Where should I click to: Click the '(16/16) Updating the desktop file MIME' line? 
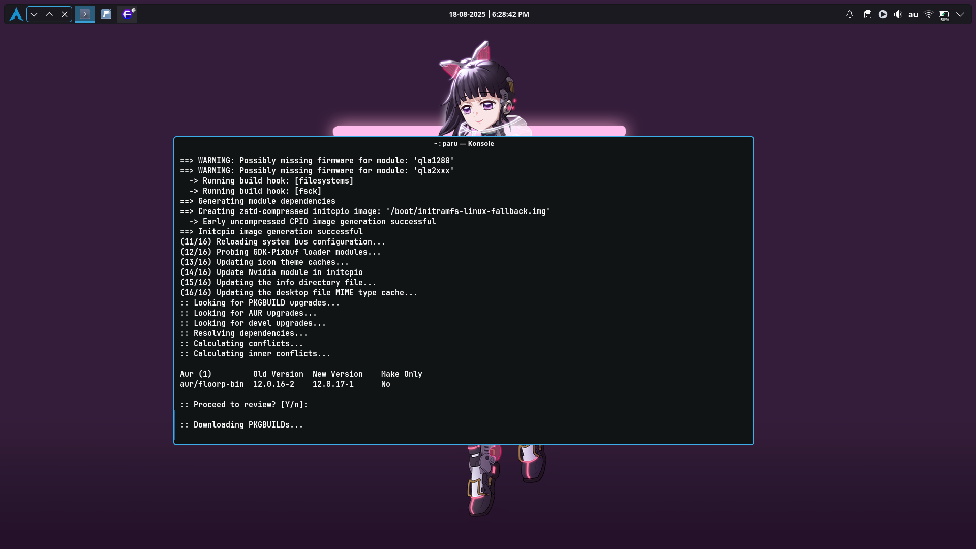[299, 293]
